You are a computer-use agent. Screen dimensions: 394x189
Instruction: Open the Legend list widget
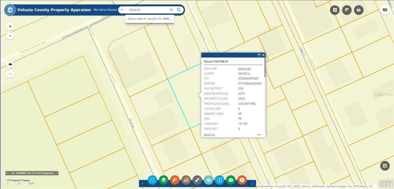(x=152, y=180)
